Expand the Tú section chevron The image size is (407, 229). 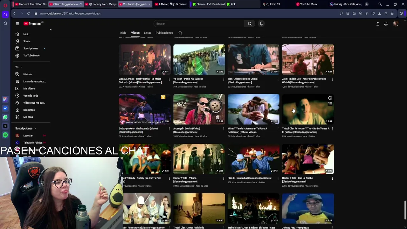click(21, 67)
